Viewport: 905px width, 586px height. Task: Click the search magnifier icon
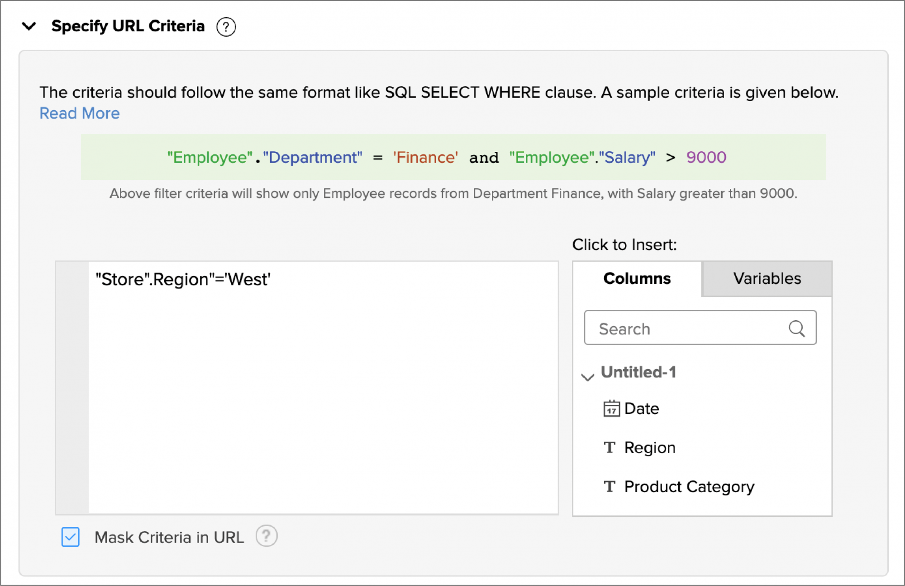pos(797,328)
